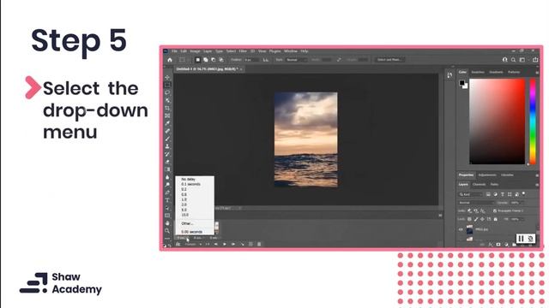The height and width of the screenshot is (308, 549).
Task: Select the Type tool
Action: click(167, 200)
